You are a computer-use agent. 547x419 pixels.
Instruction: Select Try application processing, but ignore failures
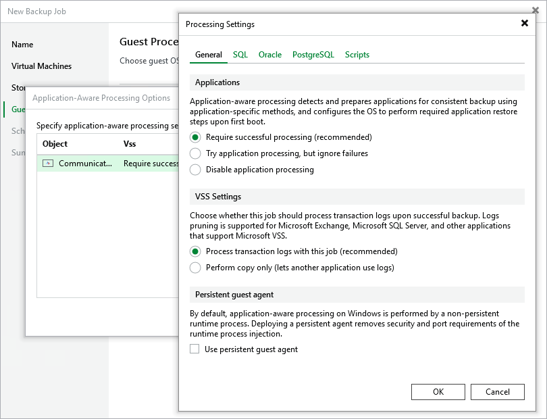[x=195, y=153]
